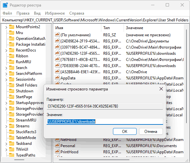Expand the MountPoints2 key
This screenshot has width=190, height=163.
click(x=6, y=27)
